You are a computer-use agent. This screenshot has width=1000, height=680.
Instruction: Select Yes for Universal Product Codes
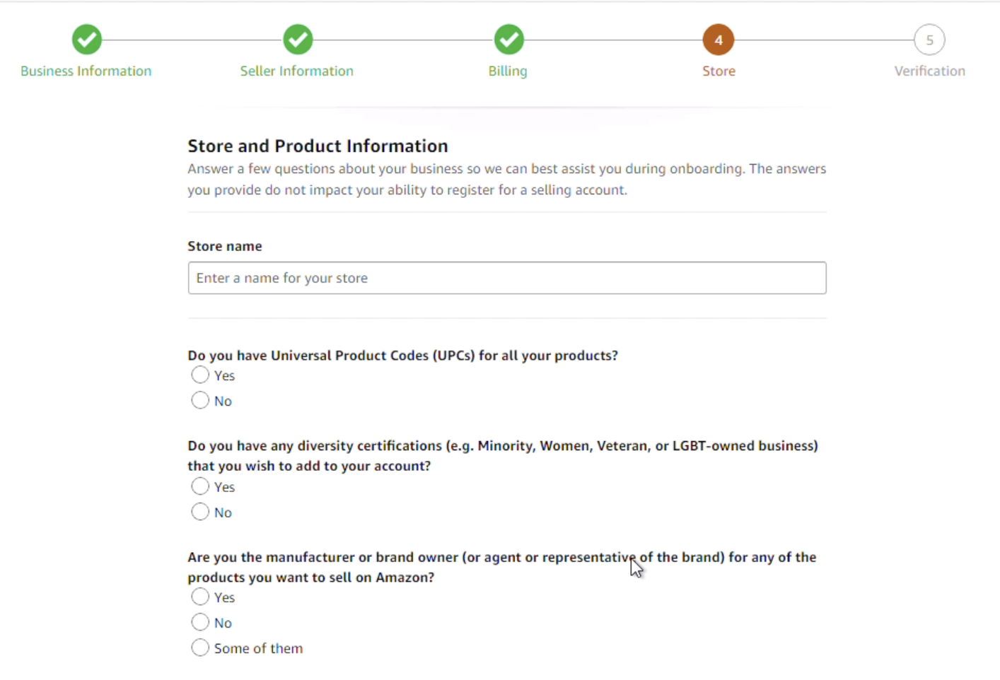[x=200, y=375]
